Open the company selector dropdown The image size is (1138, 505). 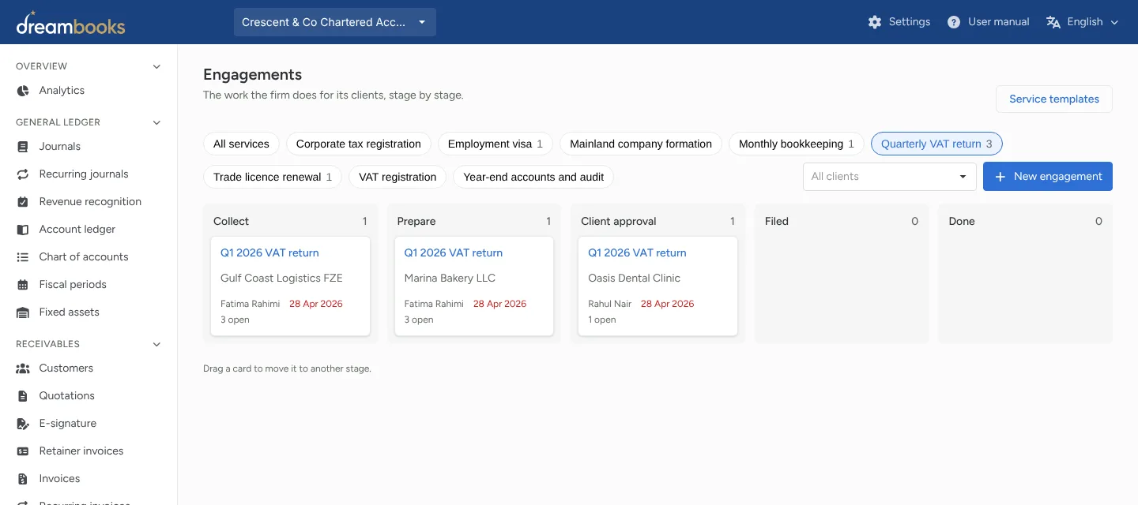pos(335,22)
